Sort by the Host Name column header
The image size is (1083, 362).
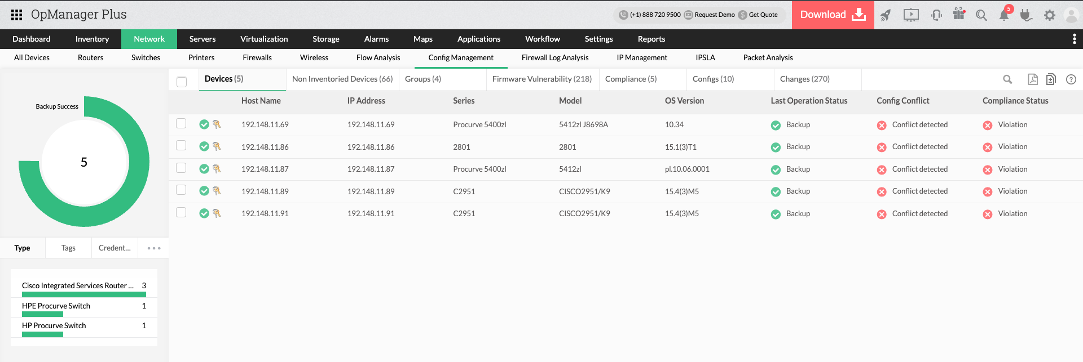point(261,101)
